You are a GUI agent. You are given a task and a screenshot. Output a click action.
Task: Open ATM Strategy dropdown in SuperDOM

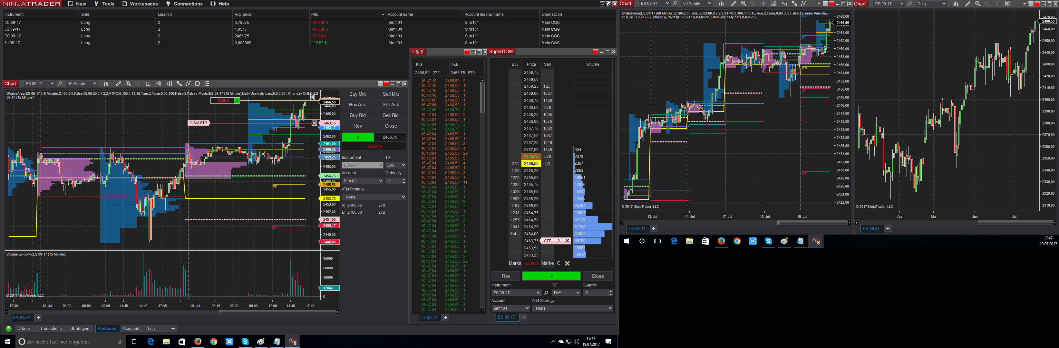point(572,309)
